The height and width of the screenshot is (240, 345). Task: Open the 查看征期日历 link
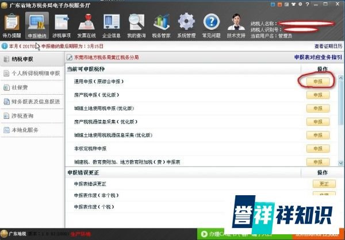pyautogui.click(x=328, y=46)
